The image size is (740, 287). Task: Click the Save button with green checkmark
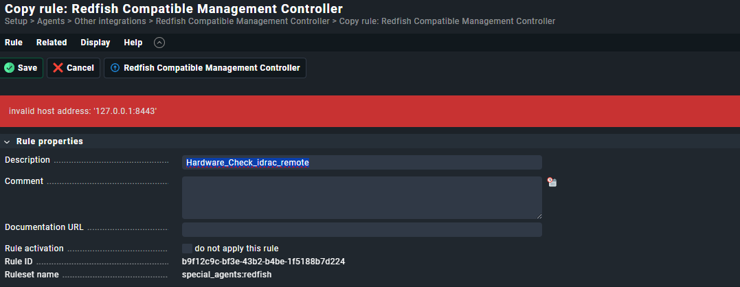(21, 68)
